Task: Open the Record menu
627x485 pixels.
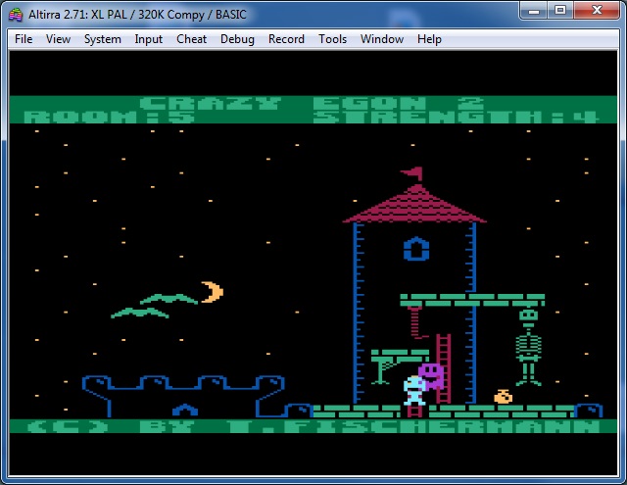Action: click(x=286, y=39)
